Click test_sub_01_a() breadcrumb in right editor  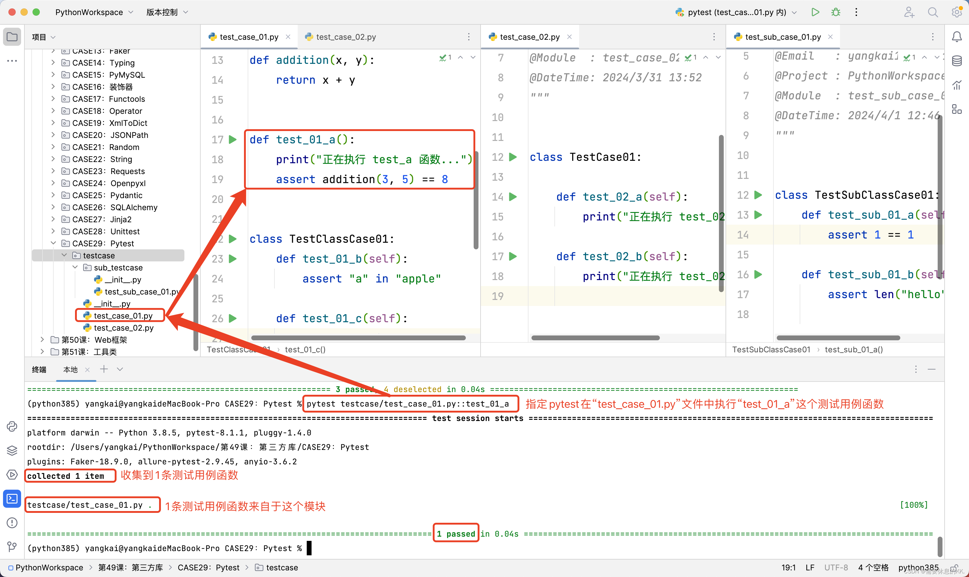point(854,349)
